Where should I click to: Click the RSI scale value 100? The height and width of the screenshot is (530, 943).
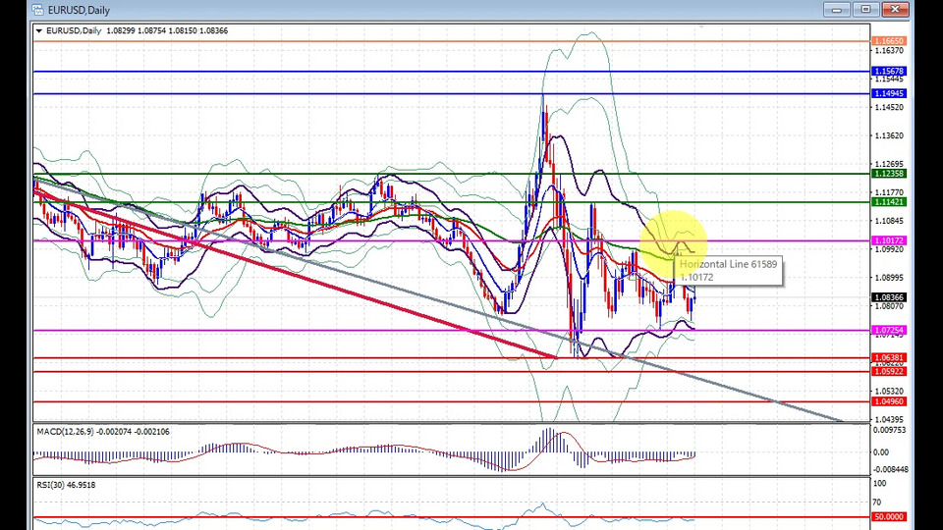click(879, 484)
